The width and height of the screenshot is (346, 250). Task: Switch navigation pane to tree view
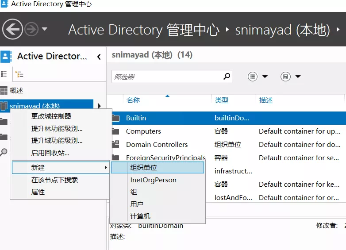click(19, 74)
